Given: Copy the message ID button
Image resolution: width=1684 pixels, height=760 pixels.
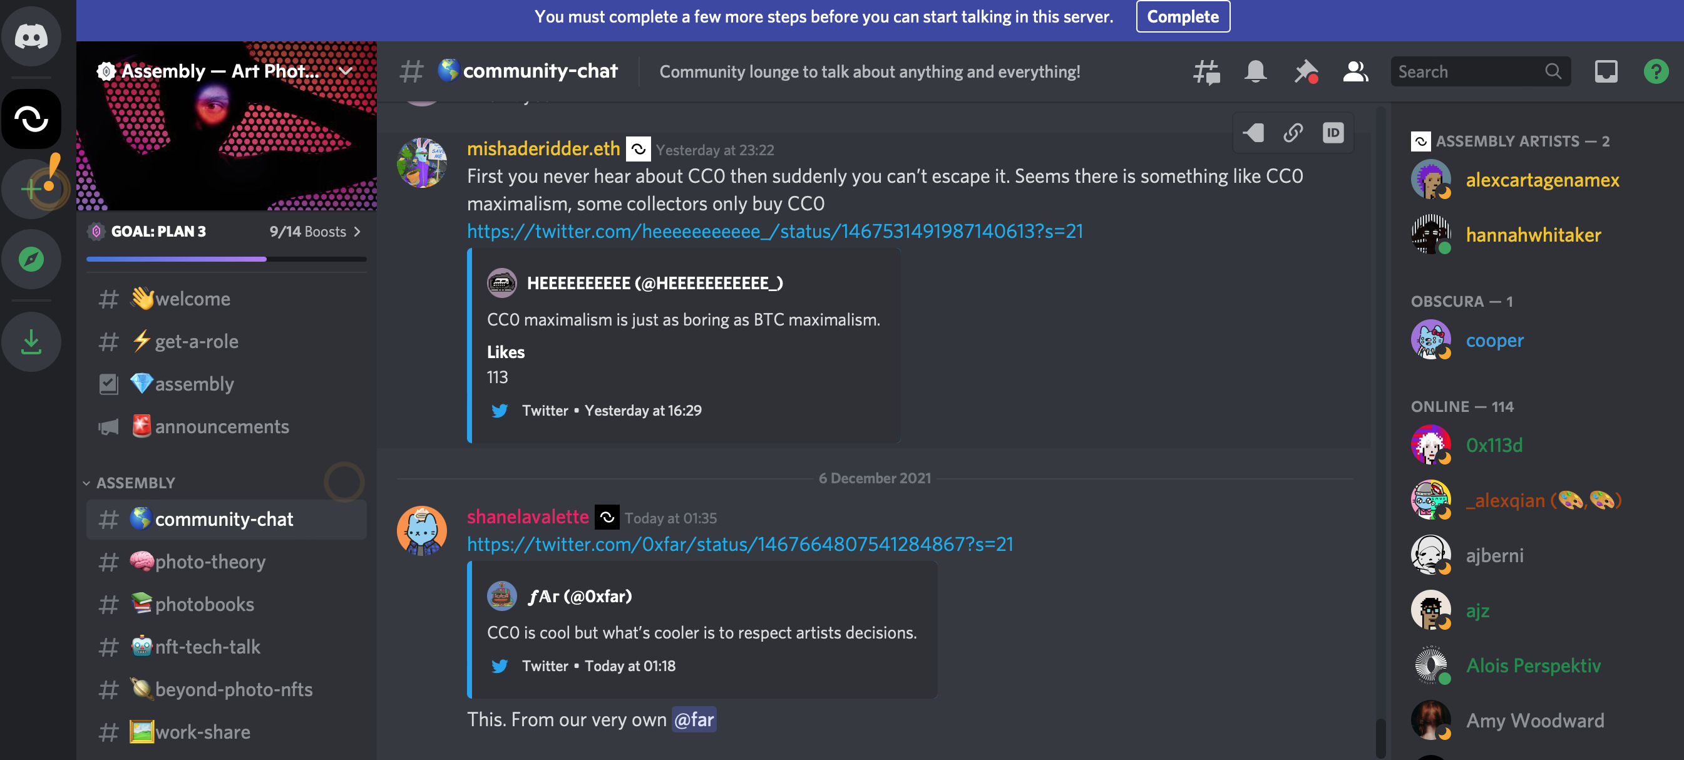Looking at the screenshot, I should pos(1333,133).
